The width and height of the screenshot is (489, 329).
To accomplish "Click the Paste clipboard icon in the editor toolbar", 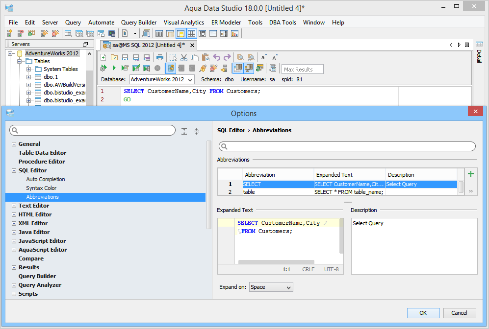I will pos(205,57).
